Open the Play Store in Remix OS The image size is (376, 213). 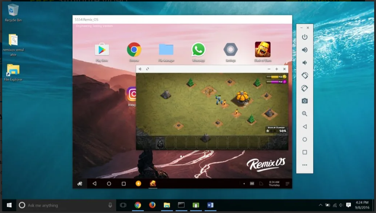point(101,50)
